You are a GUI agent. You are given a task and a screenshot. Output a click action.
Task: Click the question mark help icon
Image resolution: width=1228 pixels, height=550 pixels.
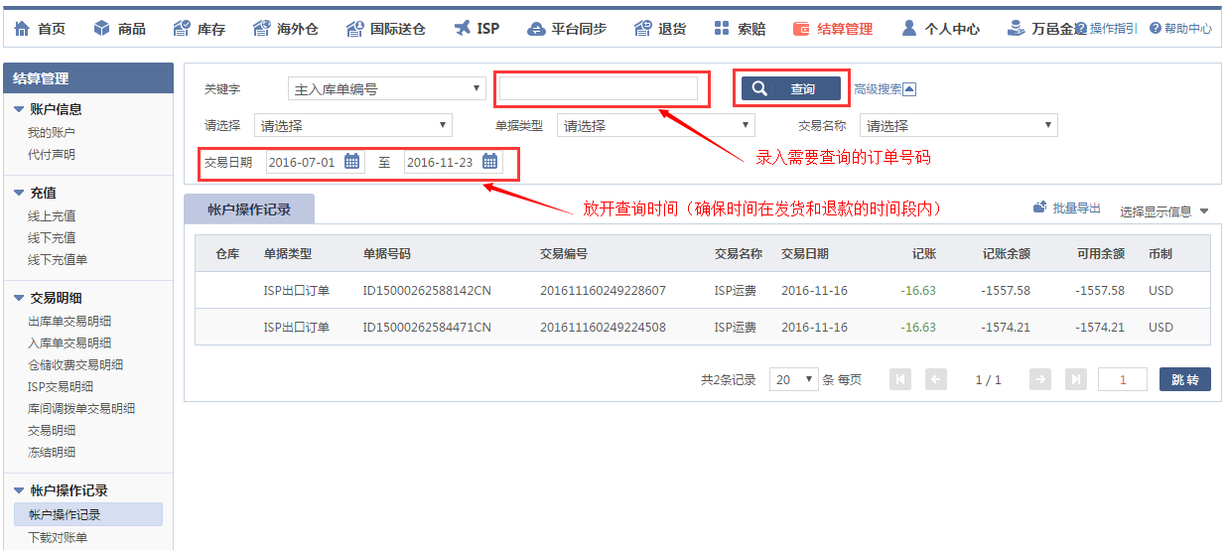(x=1155, y=29)
